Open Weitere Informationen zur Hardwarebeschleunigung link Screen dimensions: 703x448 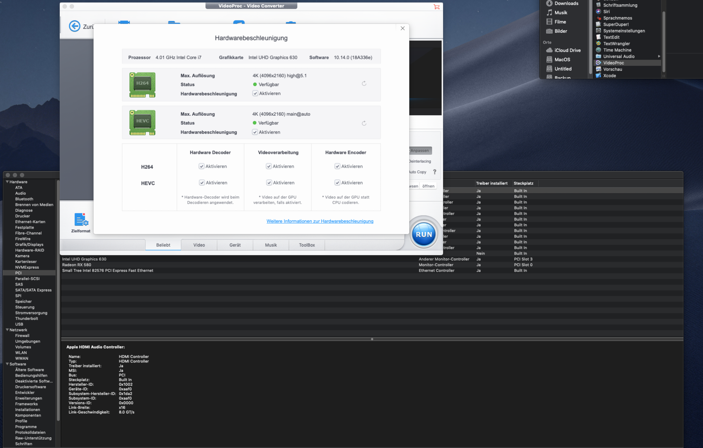pos(320,221)
